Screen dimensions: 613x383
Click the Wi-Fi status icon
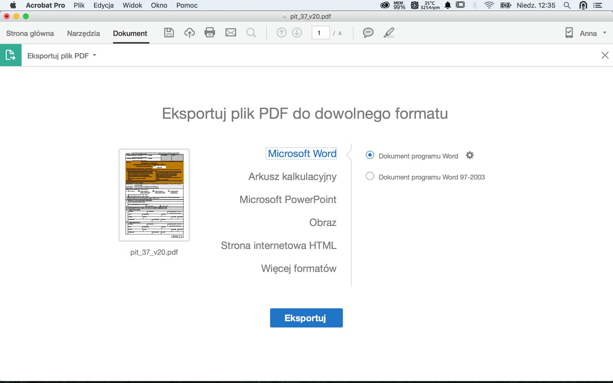489,5
